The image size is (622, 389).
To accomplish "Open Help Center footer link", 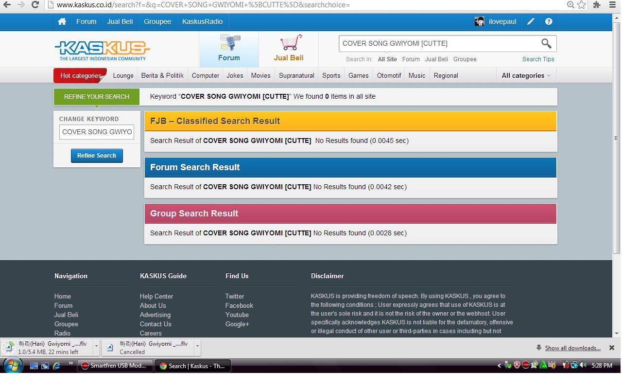I will [156, 296].
